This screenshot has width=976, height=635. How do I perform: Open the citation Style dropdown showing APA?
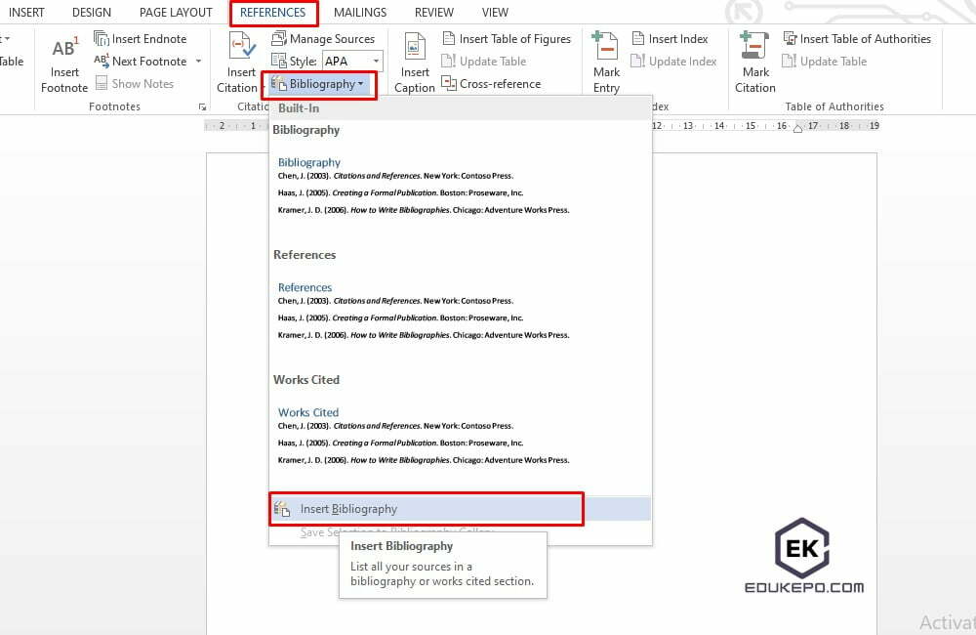[375, 61]
